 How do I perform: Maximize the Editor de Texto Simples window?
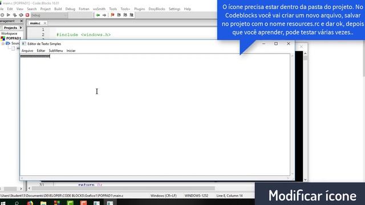coord(276,43)
